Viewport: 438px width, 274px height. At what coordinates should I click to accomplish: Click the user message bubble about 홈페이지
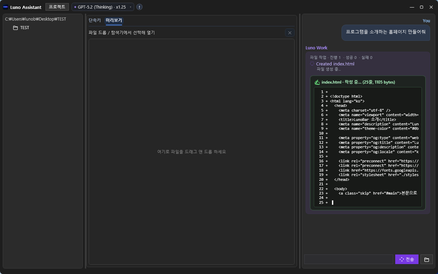coord(385,32)
